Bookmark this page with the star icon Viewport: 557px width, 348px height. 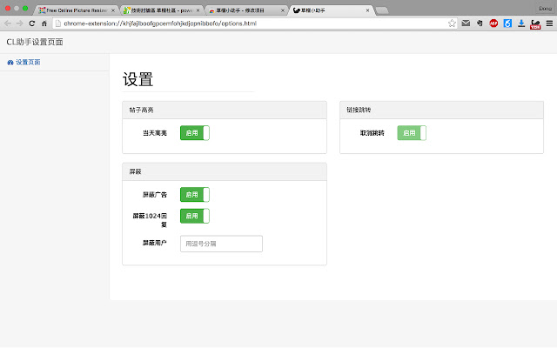[x=452, y=23]
